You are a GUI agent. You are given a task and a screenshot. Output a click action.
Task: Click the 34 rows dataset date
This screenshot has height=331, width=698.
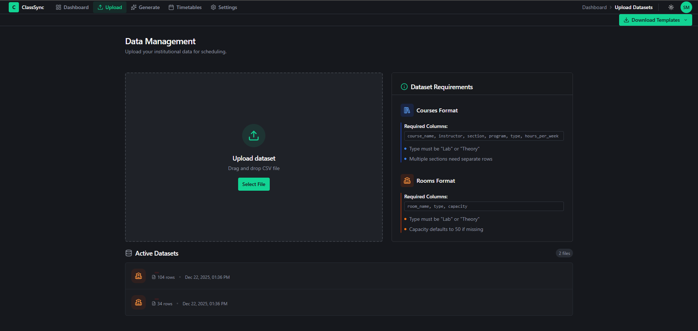click(205, 304)
